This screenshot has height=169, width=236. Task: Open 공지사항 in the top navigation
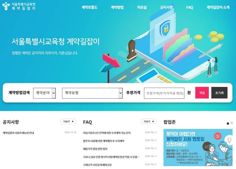coord(166,7)
